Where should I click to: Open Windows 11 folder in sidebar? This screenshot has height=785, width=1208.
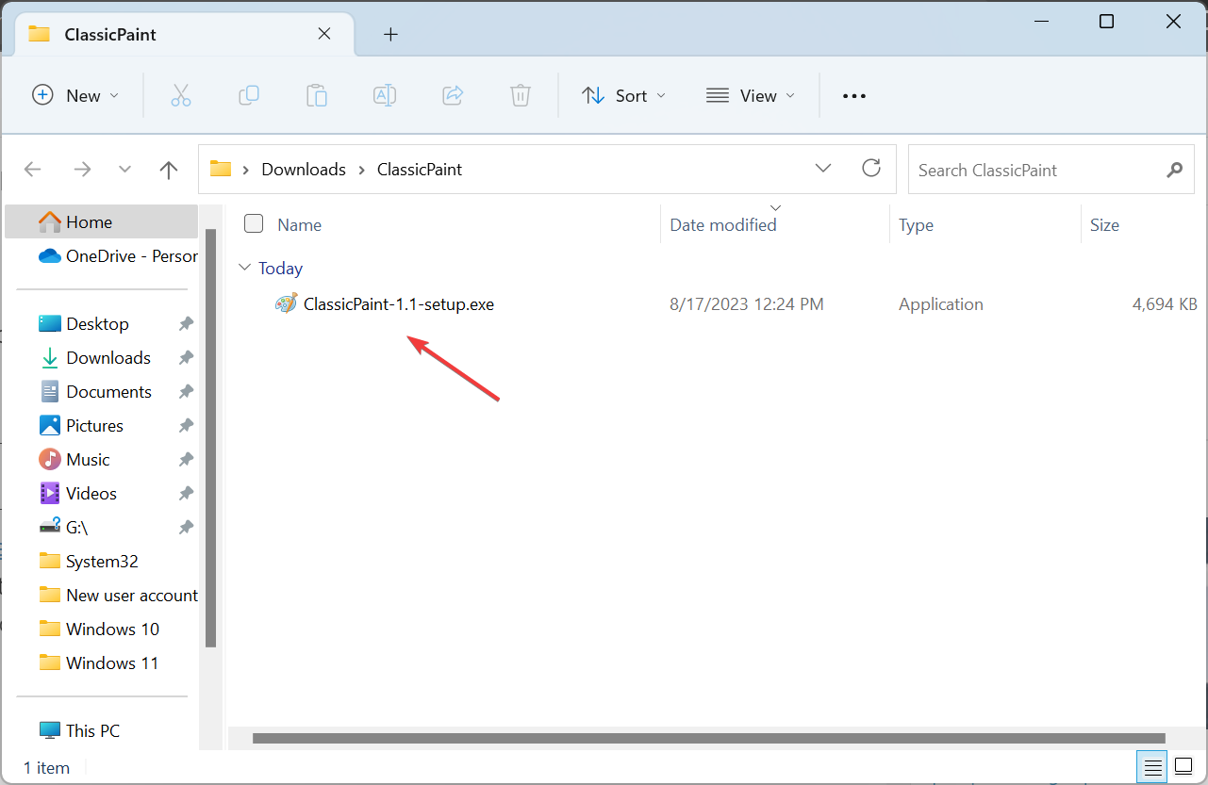click(x=99, y=662)
